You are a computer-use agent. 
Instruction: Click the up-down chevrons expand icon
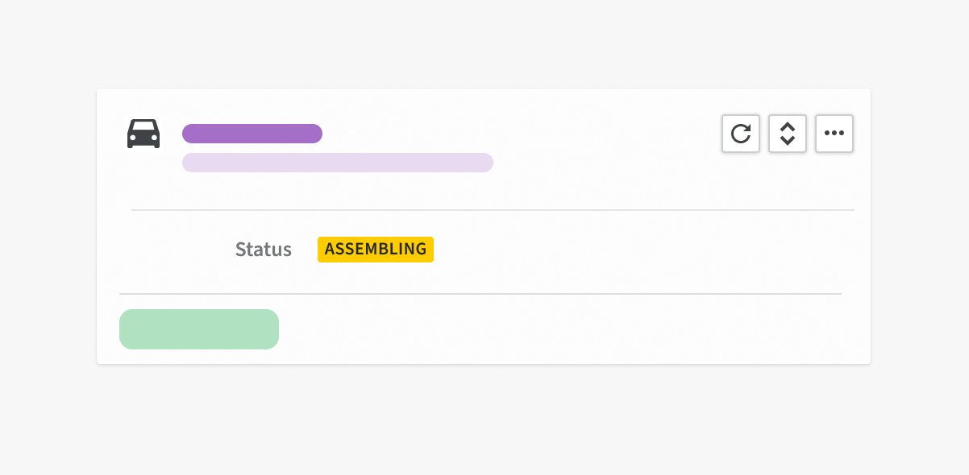[788, 134]
